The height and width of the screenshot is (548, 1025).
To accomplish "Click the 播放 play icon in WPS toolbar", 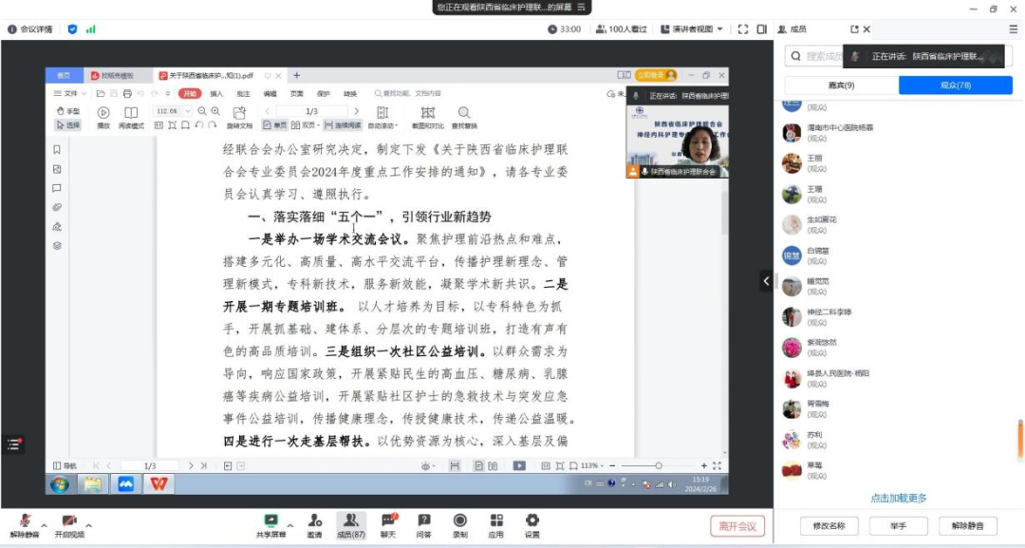I will [x=103, y=117].
